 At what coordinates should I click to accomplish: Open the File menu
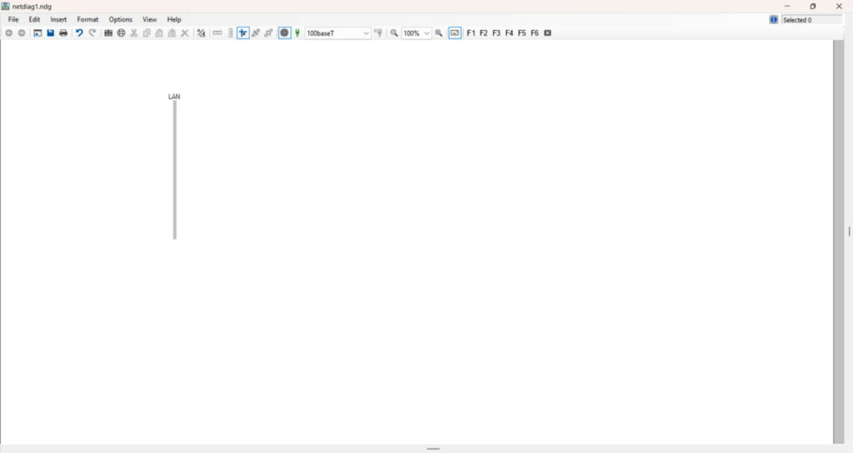point(13,20)
